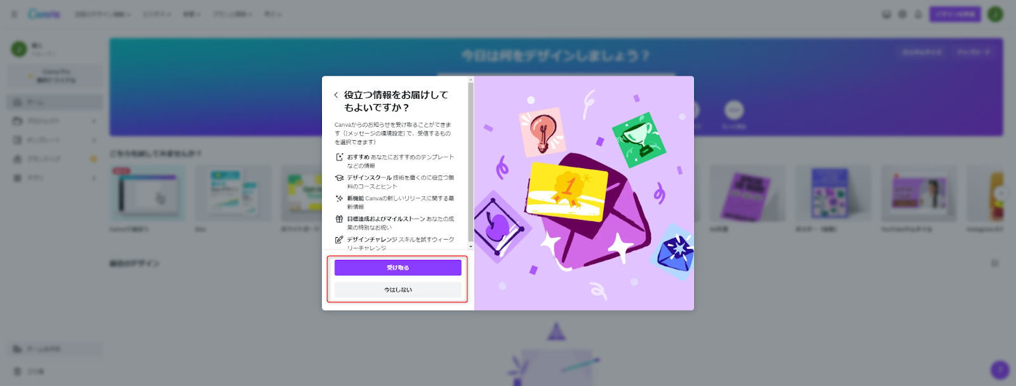Image resolution: width=1016 pixels, height=386 pixels.
Task: Open the trash item at the sidebar bottom
Action: click(55, 371)
